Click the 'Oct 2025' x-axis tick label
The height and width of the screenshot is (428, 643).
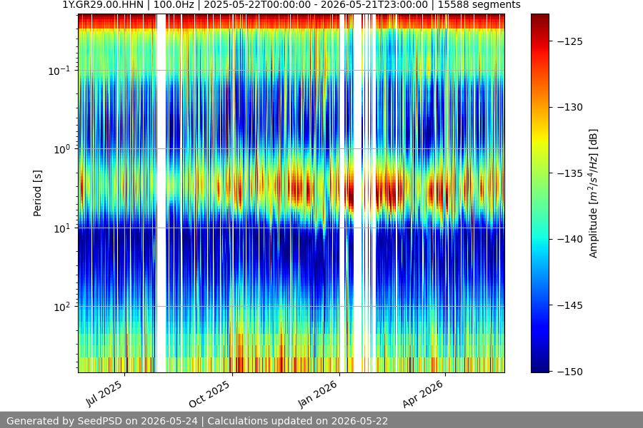pyautogui.click(x=209, y=394)
